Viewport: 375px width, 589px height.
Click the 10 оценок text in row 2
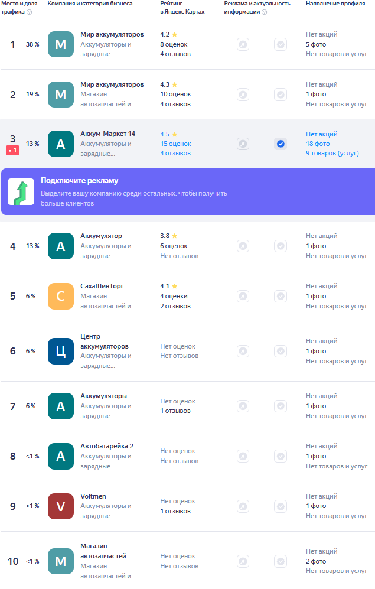pyautogui.click(x=175, y=95)
